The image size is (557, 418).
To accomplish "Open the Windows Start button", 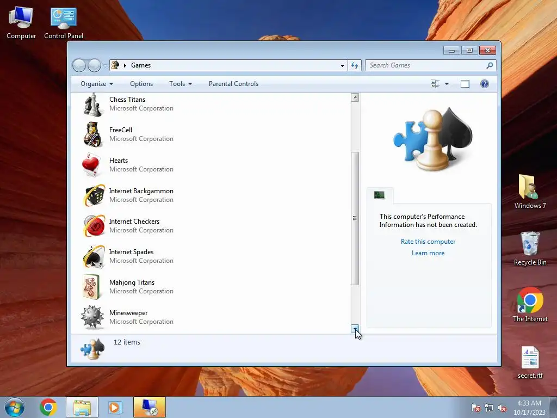I will click(x=15, y=407).
